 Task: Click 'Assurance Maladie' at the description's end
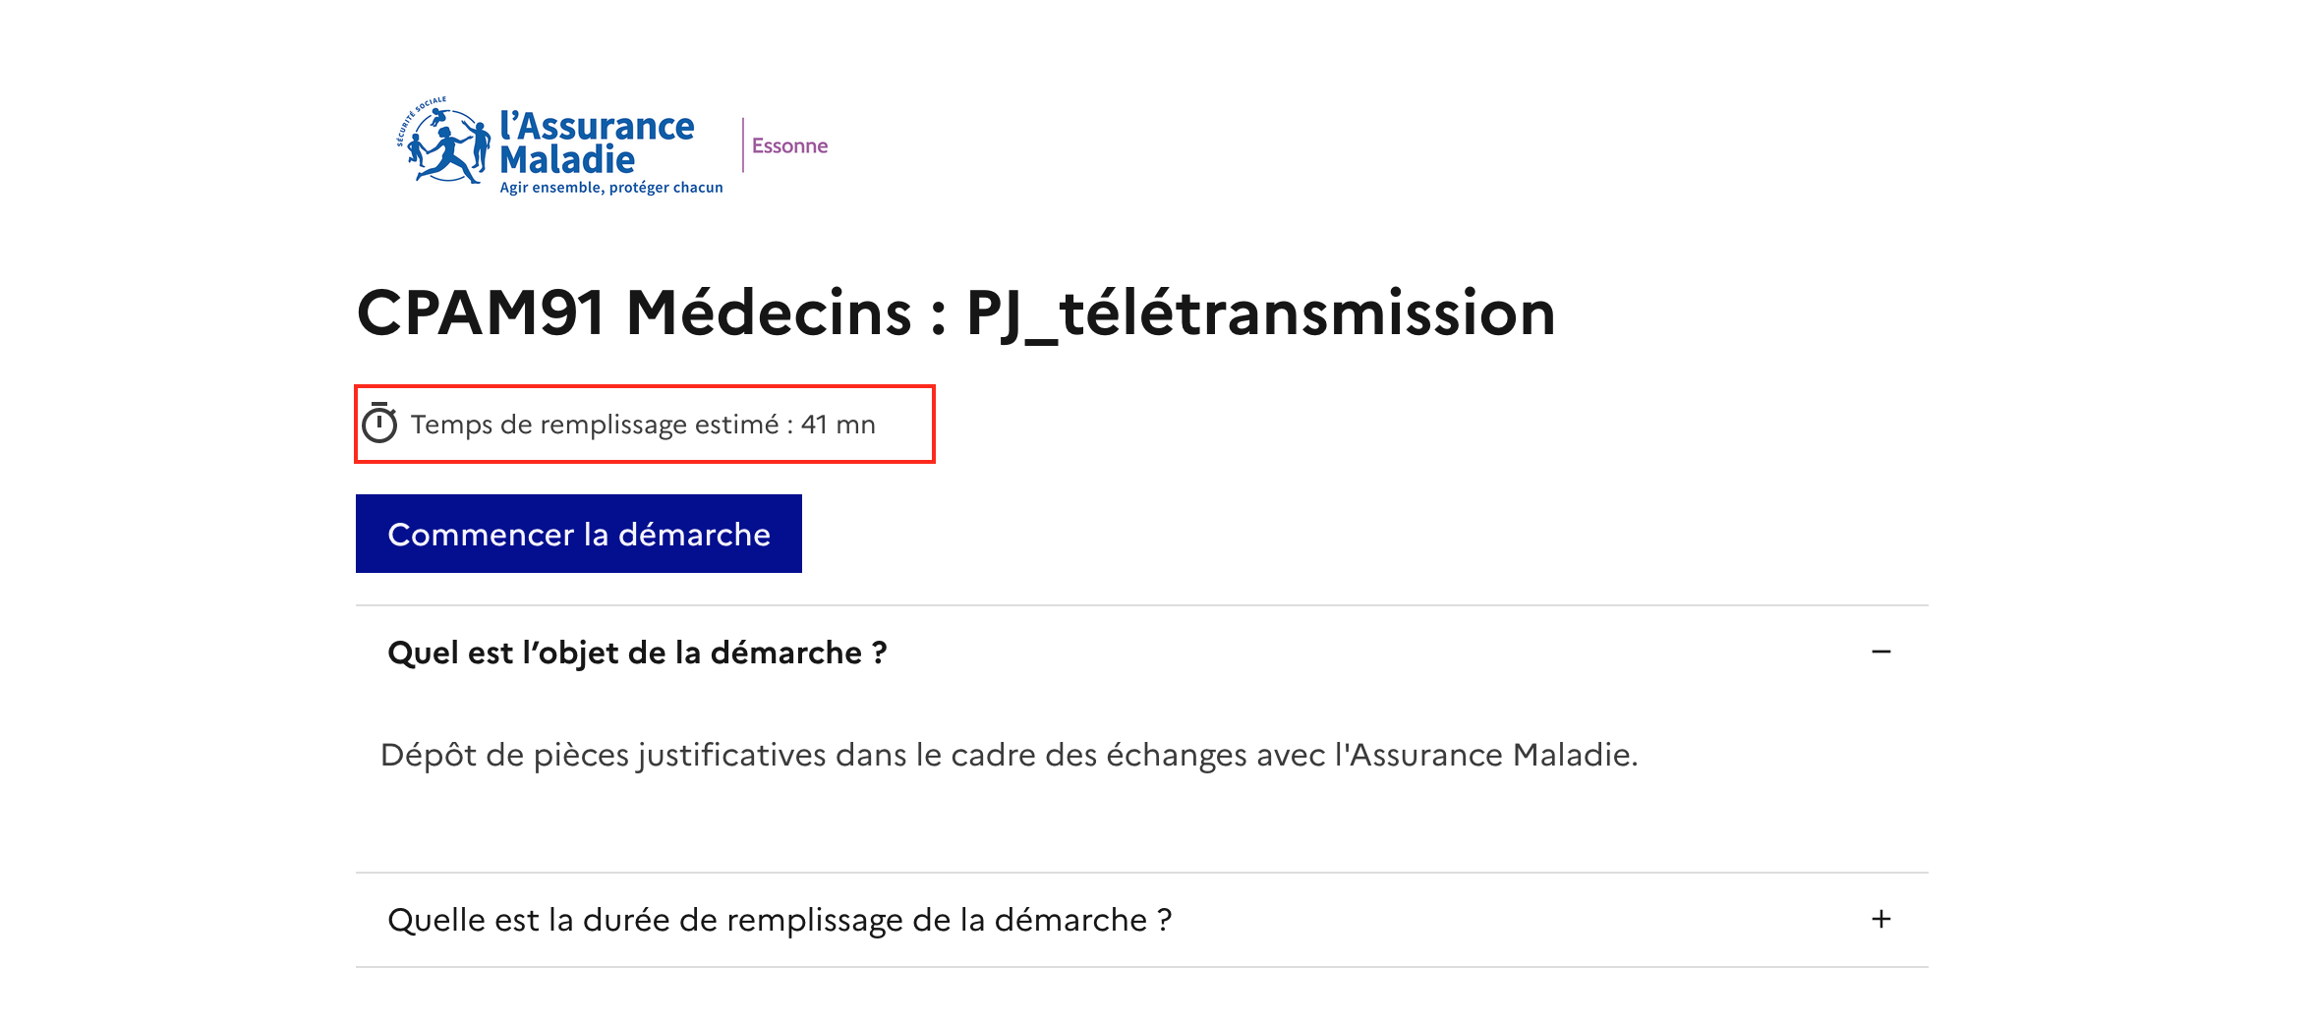(1486, 755)
